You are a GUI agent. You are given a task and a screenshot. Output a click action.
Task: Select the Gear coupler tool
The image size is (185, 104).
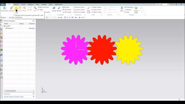35,9
